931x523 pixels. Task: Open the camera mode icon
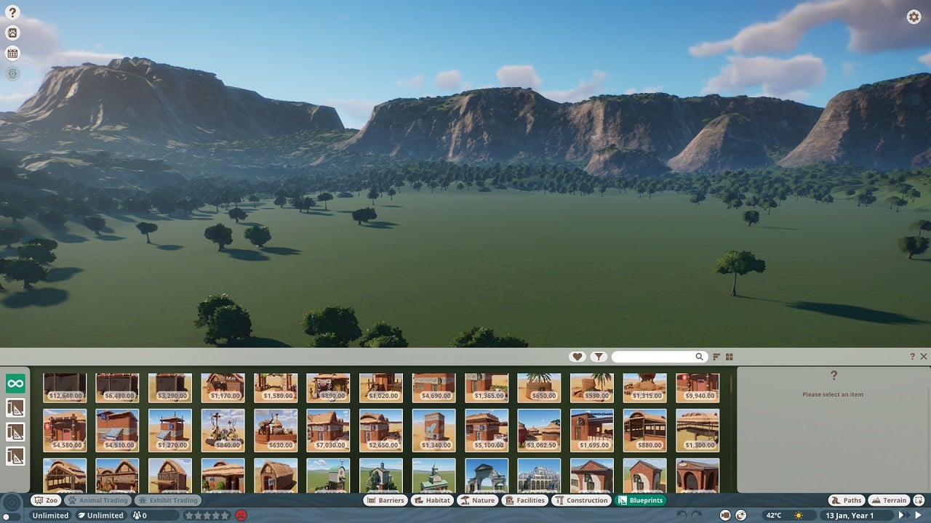[725, 515]
